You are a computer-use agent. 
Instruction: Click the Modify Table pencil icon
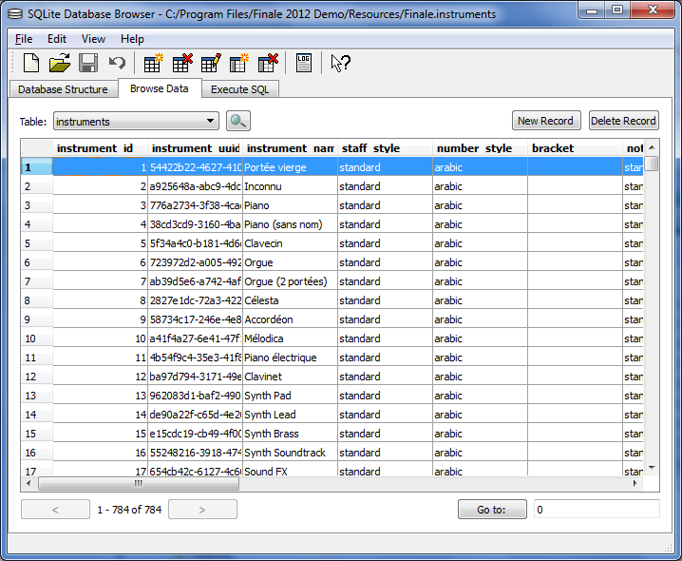pos(211,64)
